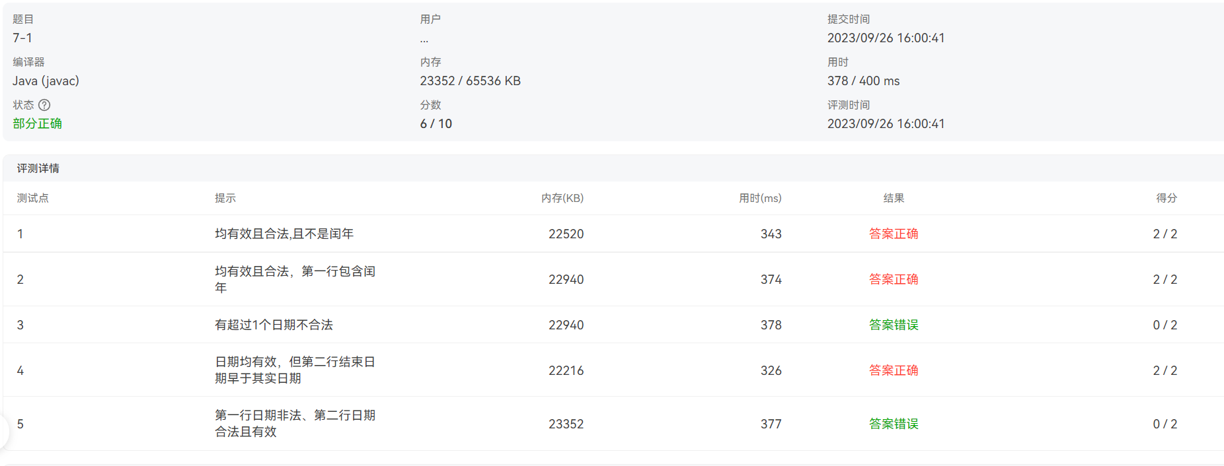This screenshot has height=466, width=1224.
Task: Click the Java (javac) compiler value
Action: tap(46, 81)
